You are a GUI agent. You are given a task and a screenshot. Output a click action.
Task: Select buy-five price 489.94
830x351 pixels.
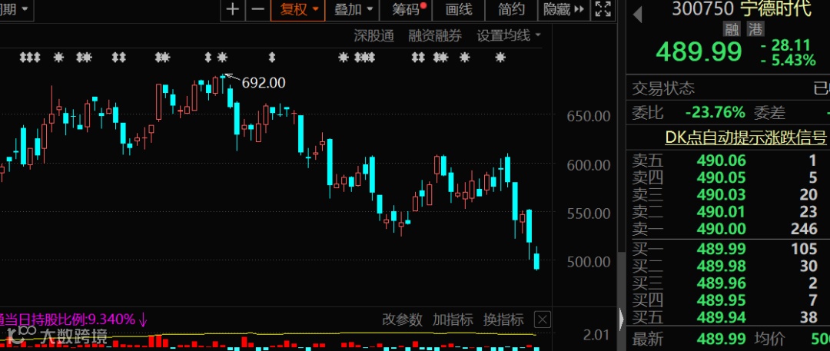pyautogui.click(x=722, y=317)
